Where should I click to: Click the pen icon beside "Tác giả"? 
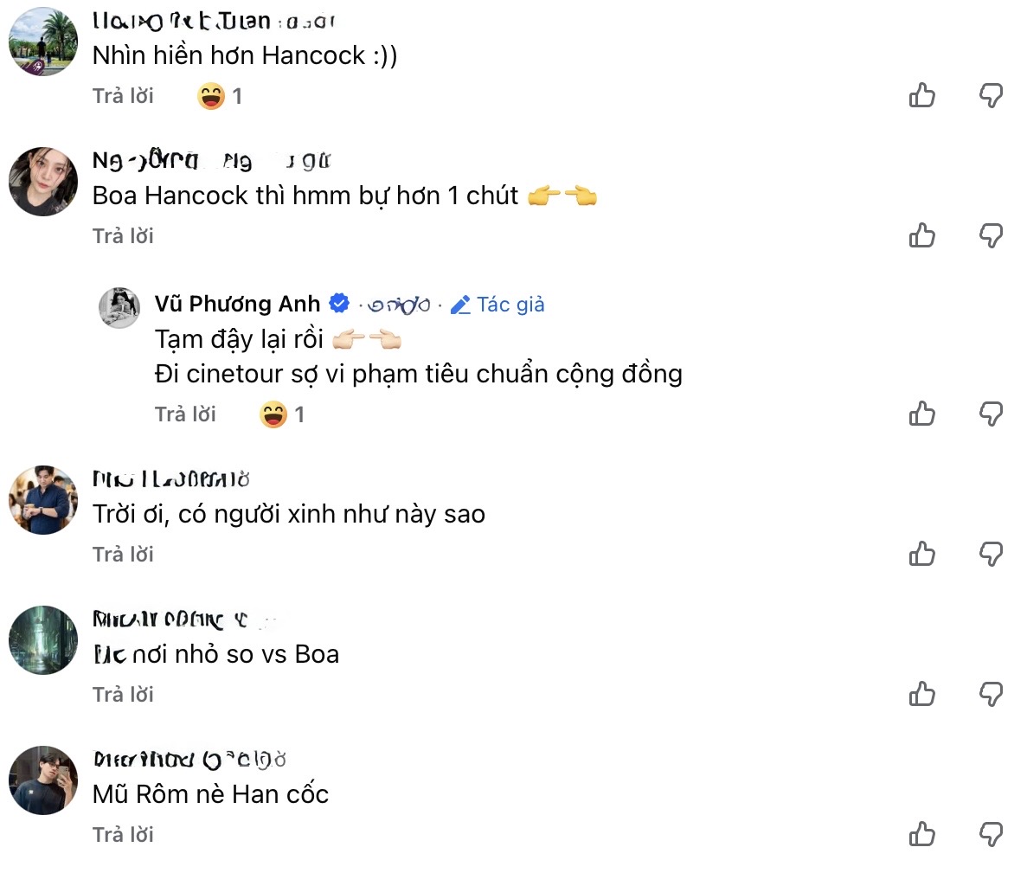(x=459, y=304)
